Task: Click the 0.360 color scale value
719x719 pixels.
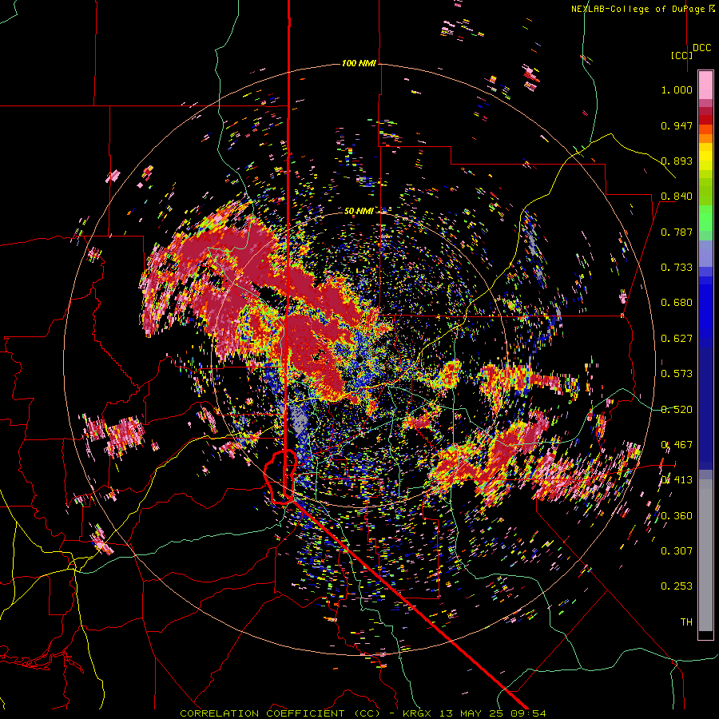Action: pos(677,516)
